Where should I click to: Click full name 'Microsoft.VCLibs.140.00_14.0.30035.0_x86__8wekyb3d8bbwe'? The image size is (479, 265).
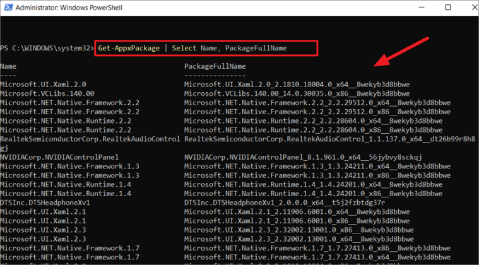(297, 93)
